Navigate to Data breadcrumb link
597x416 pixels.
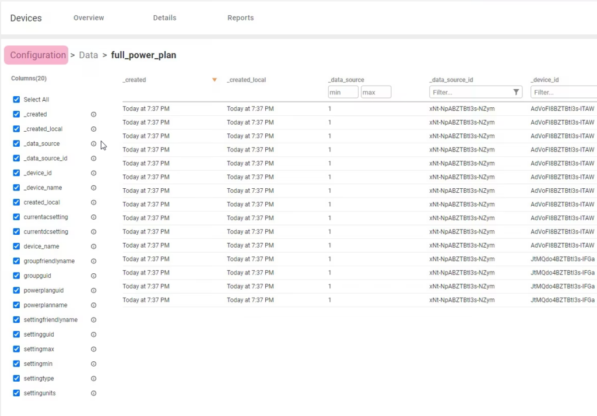tap(89, 55)
